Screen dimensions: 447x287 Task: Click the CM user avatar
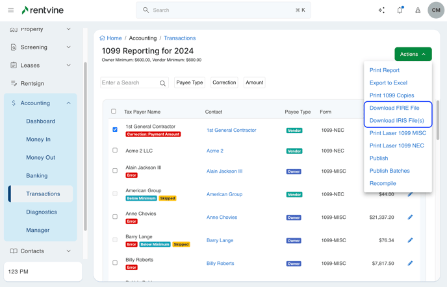coord(436,10)
